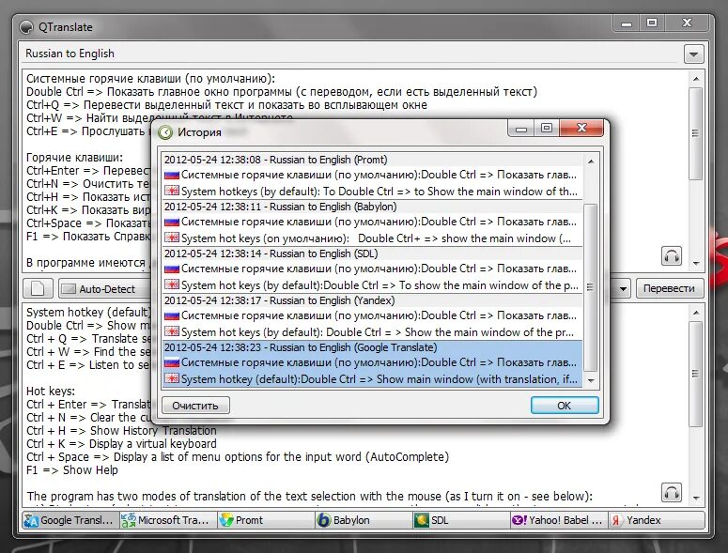
Task: Click Russian flag in Promt entry
Action: [172, 176]
